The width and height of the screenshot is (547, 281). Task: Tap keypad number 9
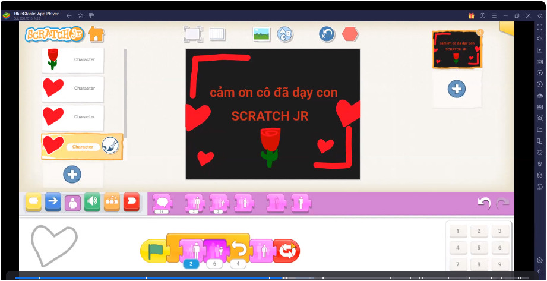pos(499,264)
